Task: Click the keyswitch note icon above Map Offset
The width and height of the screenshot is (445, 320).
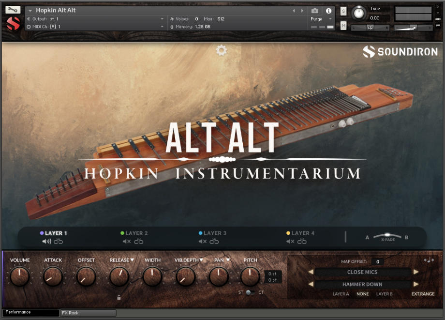Action: 430,260
